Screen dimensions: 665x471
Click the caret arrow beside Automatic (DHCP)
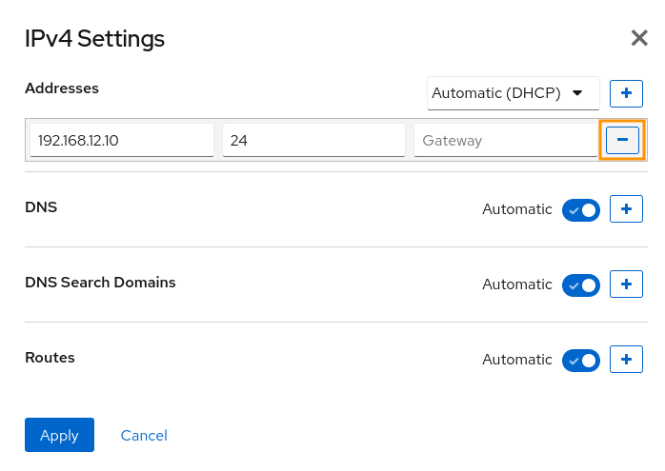577,93
